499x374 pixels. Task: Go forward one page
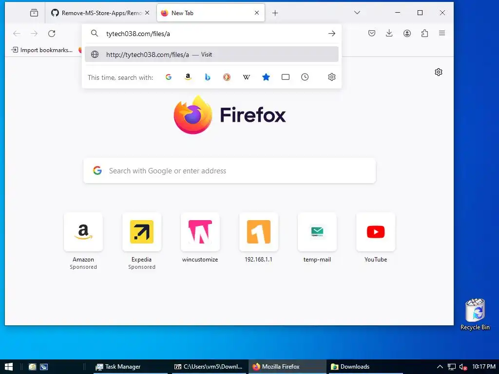(x=34, y=34)
